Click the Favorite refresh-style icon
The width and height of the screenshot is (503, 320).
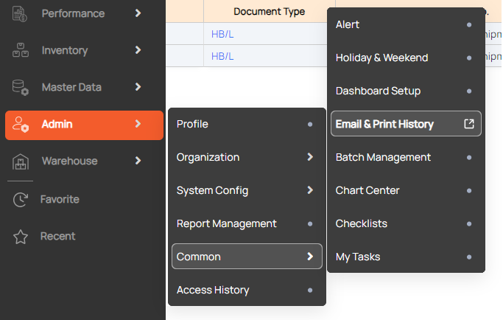click(x=20, y=199)
